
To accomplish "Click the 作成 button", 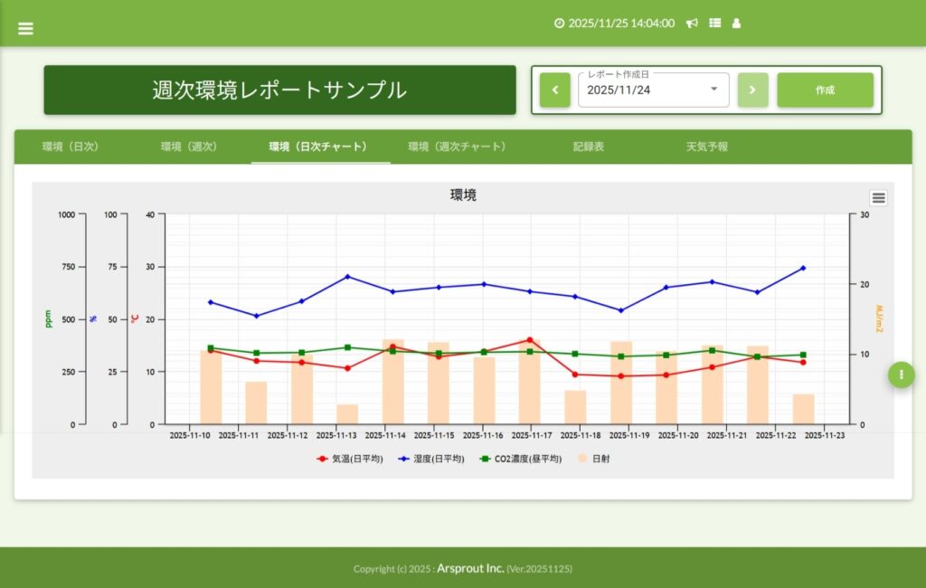I will [x=825, y=90].
